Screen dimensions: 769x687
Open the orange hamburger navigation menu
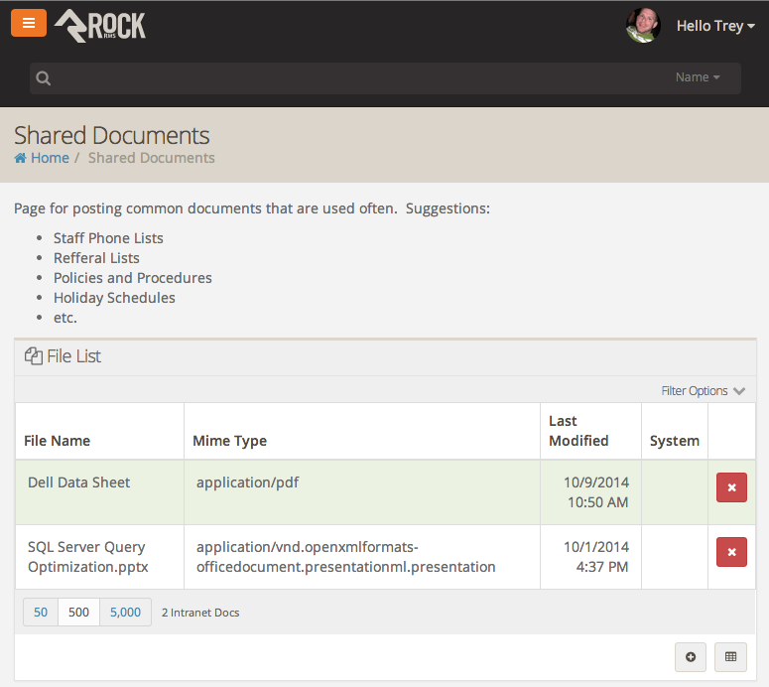(x=29, y=23)
